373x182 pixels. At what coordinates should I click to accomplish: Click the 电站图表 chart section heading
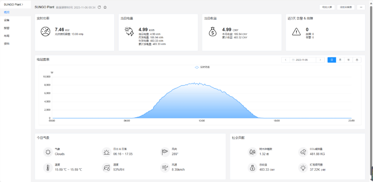pos(43,60)
